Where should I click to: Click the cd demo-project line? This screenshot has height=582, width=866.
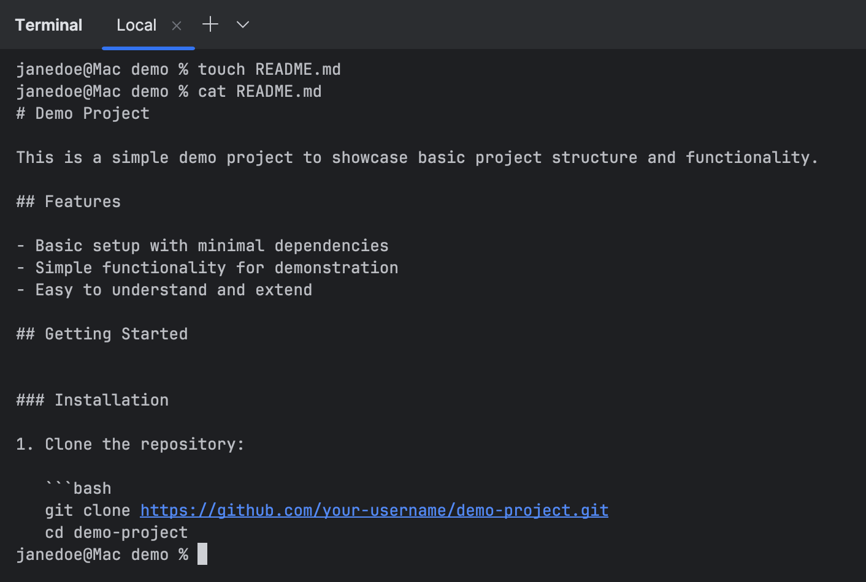coord(116,532)
